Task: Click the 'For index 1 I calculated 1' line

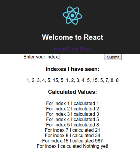Action: tap(73, 104)
